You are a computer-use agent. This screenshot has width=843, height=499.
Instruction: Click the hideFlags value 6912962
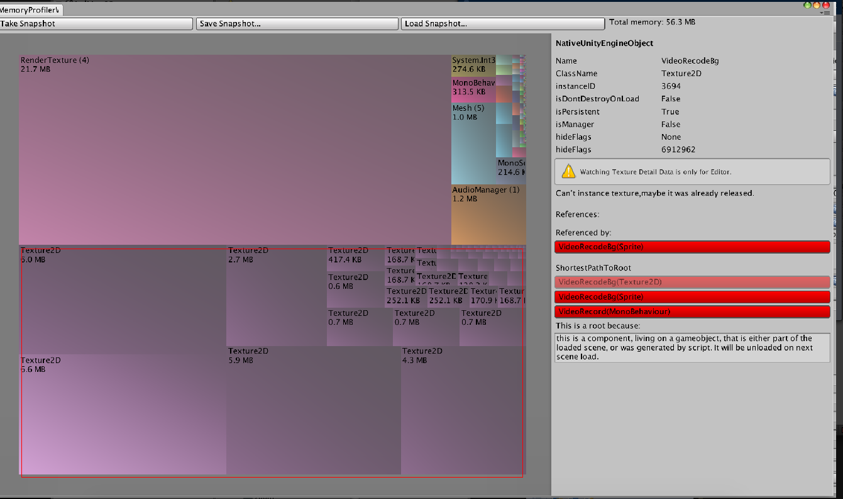point(678,149)
